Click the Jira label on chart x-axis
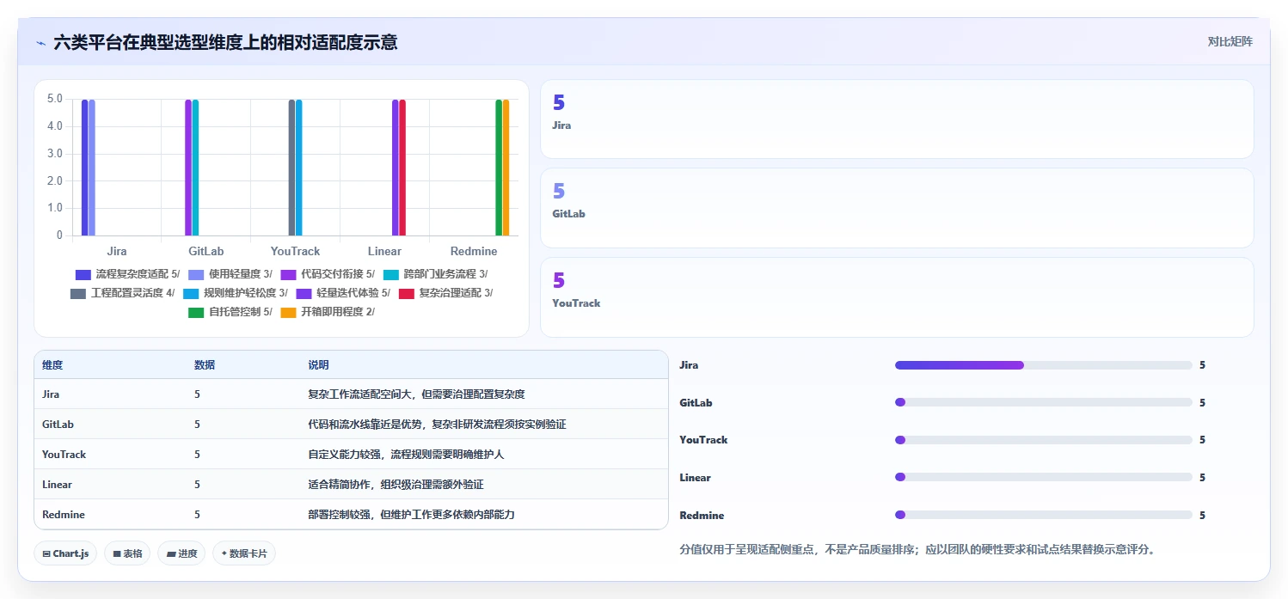Screen dimensions: 1288x599 tap(117, 251)
